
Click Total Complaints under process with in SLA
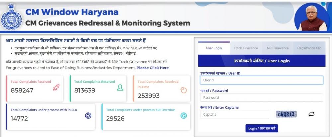coord(44,110)
